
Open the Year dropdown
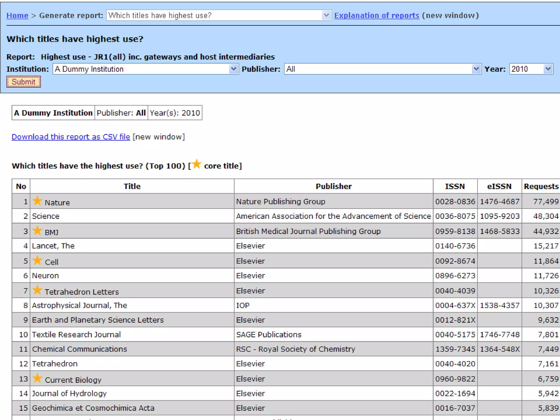pyautogui.click(x=548, y=69)
